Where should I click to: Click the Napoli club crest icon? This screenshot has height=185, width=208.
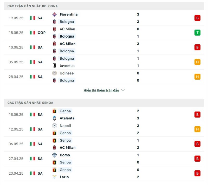(x=54, y=126)
